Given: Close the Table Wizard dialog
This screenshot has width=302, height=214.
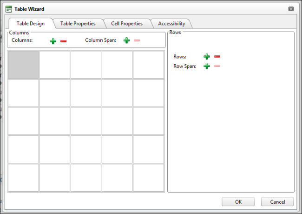Looking at the screenshot, I should (x=291, y=9).
